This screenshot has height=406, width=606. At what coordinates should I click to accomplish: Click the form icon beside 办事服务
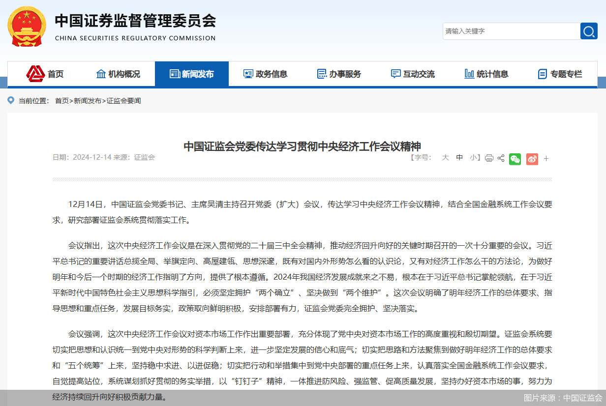(x=322, y=74)
